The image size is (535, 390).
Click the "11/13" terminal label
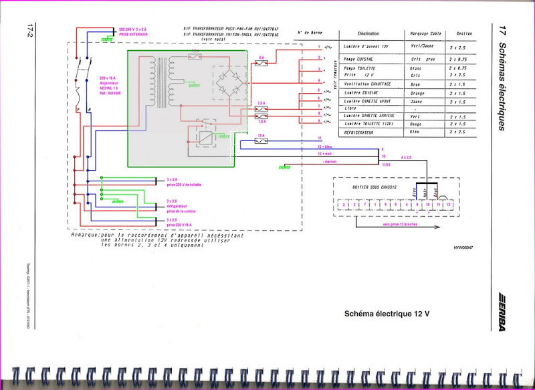[386, 165]
